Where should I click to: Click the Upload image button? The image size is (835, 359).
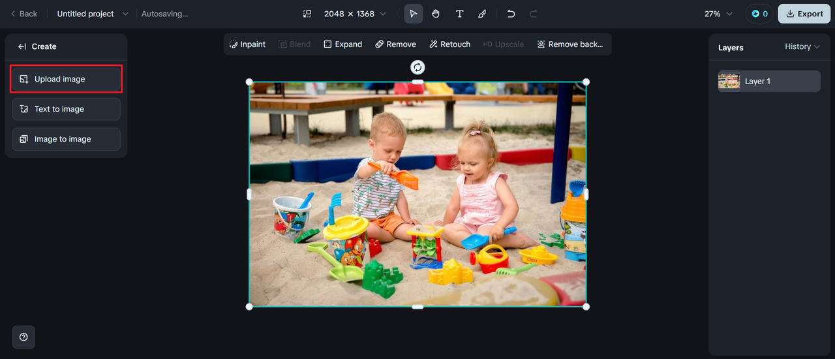(67, 79)
